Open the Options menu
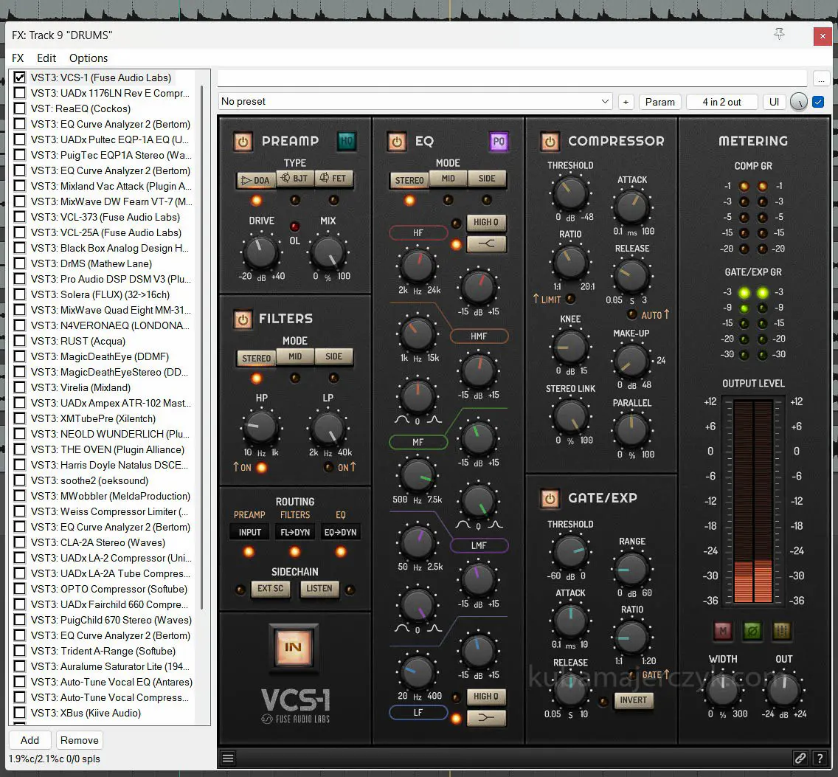Screen dimensions: 838x777 89,58
